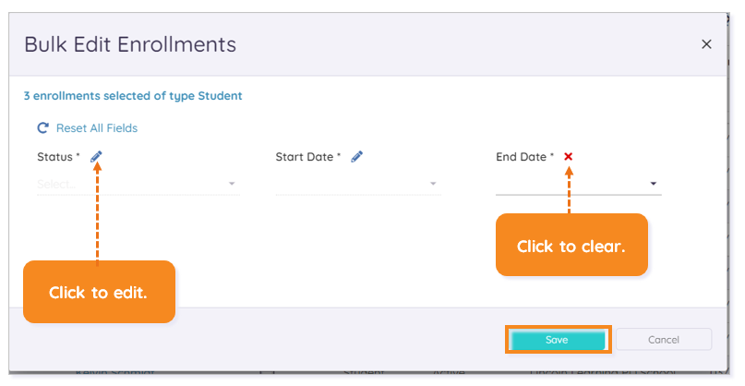Click the pencil edit icon beside Status
Image resolution: width=745 pixels, height=386 pixels.
click(96, 156)
